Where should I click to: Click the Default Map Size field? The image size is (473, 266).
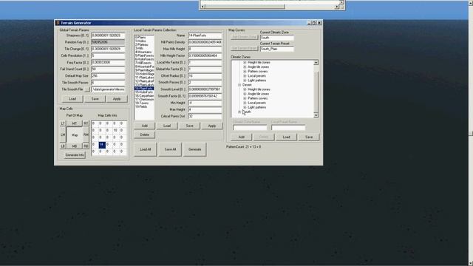point(108,75)
